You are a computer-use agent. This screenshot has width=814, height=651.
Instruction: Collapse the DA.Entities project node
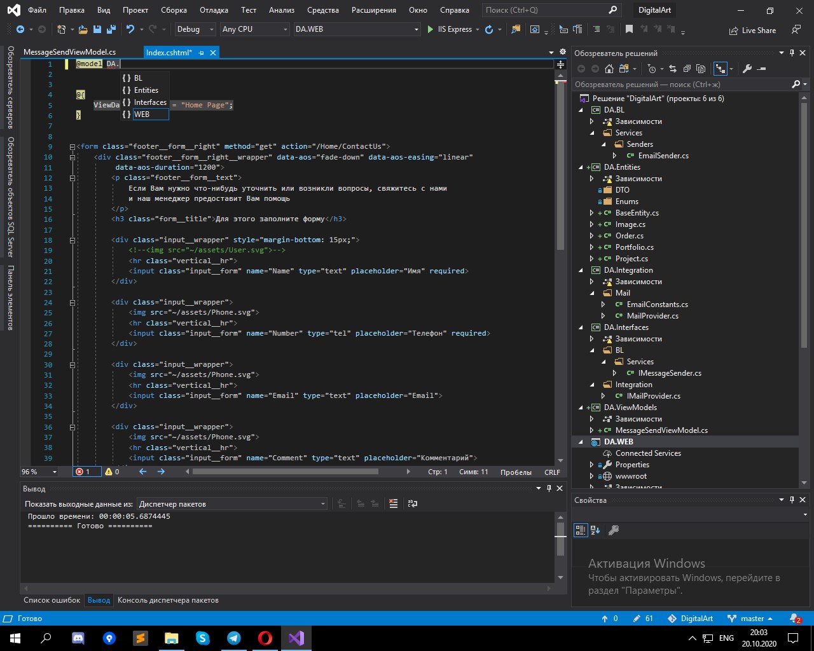pos(581,167)
